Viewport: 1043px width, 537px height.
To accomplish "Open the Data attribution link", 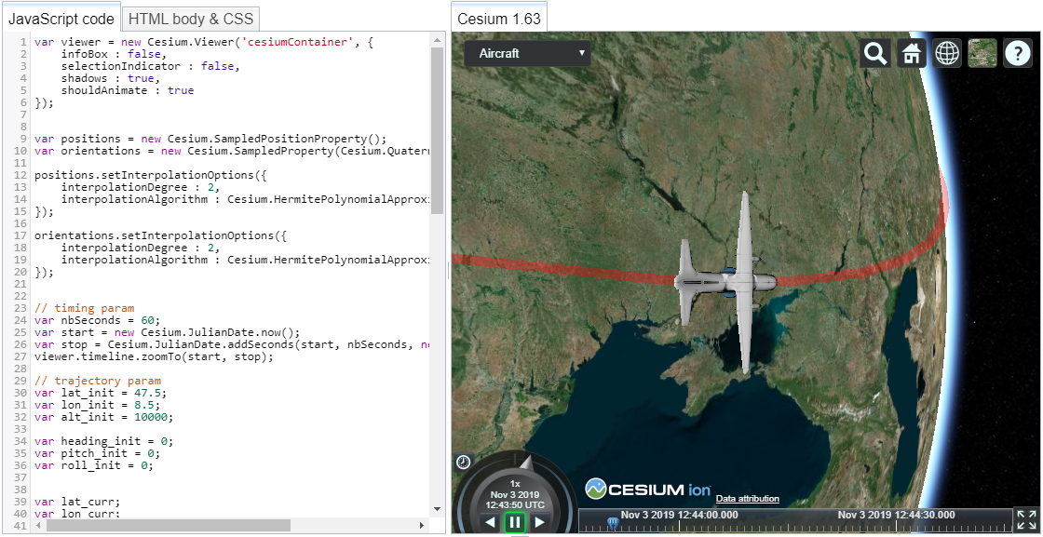I will pos(747,499).
